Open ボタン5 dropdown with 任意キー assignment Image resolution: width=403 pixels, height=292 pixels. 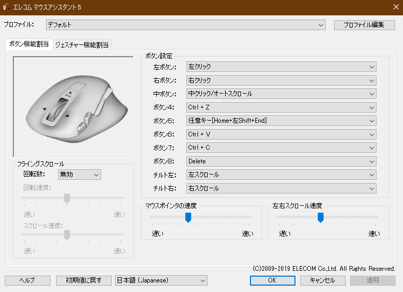coord(281,121)
